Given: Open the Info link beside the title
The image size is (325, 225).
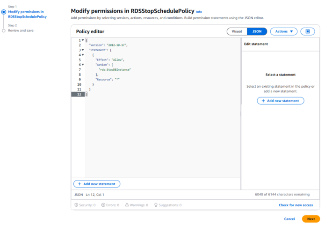Looking at the screenshot, I should coord(199,12).
